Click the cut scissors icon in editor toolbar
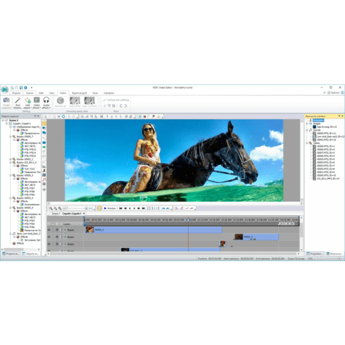 coord(45,117)
